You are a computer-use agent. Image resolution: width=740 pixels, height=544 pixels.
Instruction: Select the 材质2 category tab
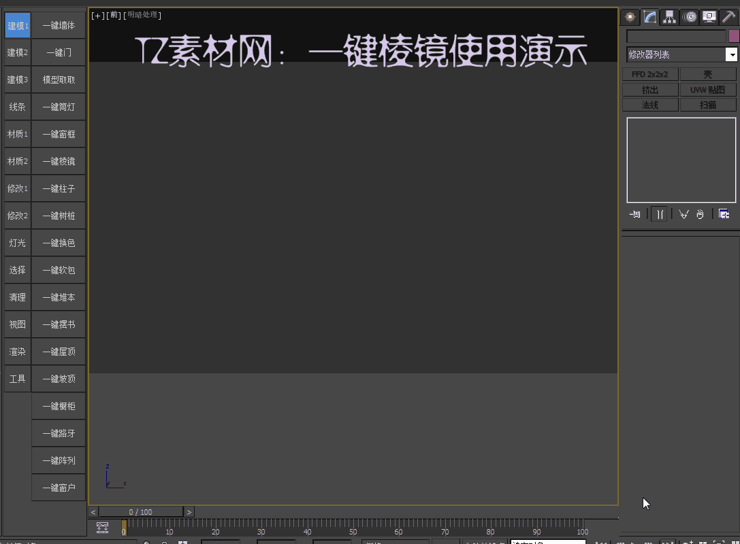(x=18, y=161)
